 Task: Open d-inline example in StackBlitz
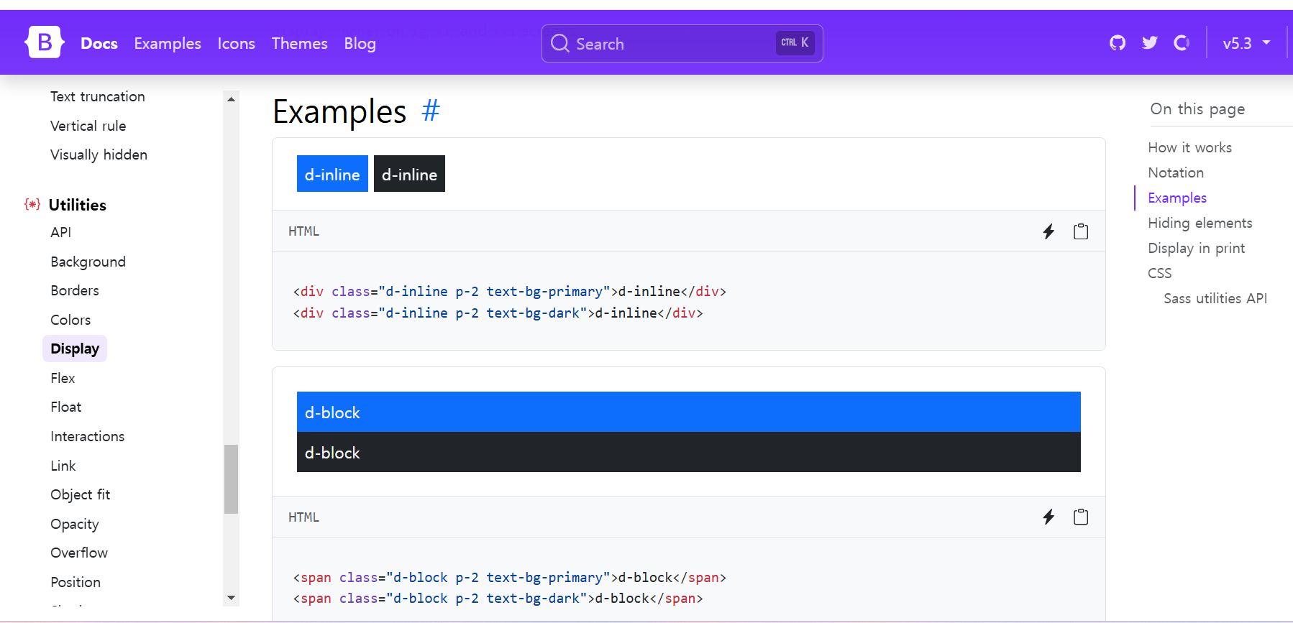1048,231
